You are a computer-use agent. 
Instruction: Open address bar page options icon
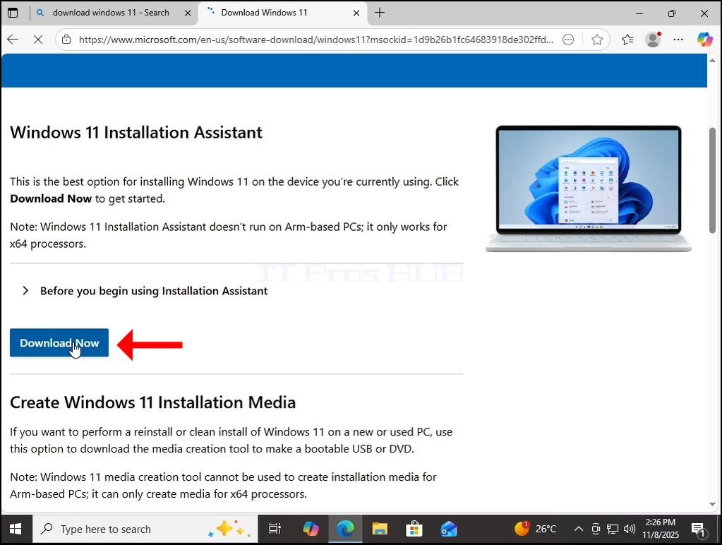pyautogui.click(x=569, y=40)
